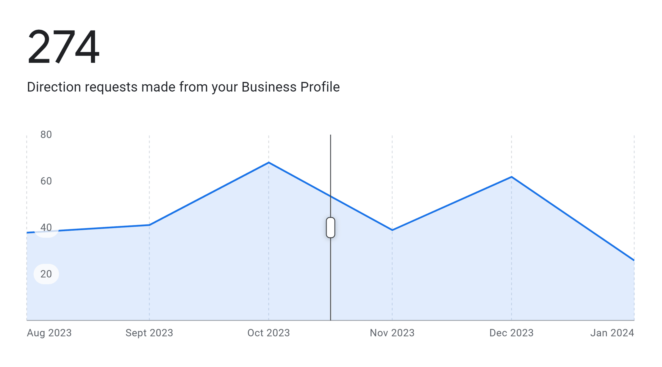Click the top end of the vertical cursor line
The height and width of the screenshot is (367, 662).
click(330, 136)
